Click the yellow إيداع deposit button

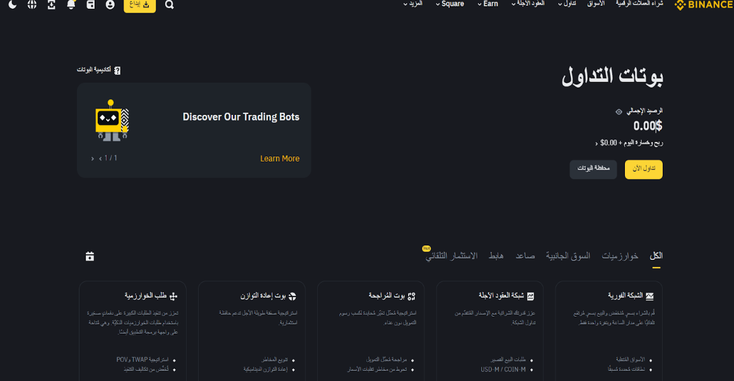click(x=139, y=4)
